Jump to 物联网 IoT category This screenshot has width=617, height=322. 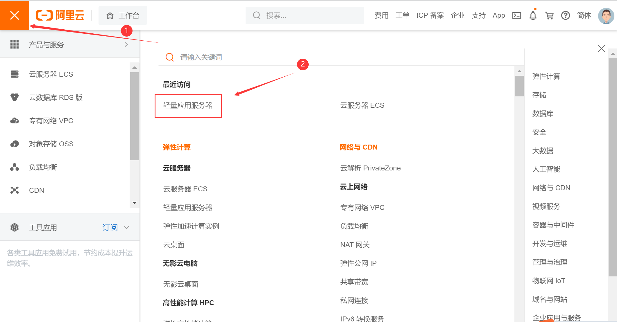(x=549, y=281)
